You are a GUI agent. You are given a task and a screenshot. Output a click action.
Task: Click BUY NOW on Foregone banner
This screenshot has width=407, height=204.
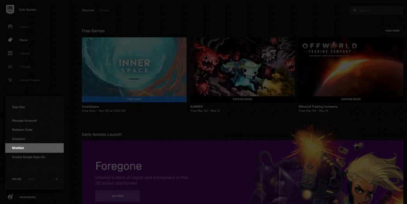pos(117,196)
